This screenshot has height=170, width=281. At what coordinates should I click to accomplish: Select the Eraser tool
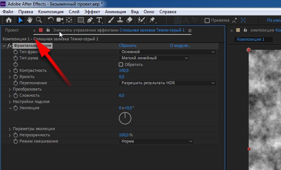point(129,20)
